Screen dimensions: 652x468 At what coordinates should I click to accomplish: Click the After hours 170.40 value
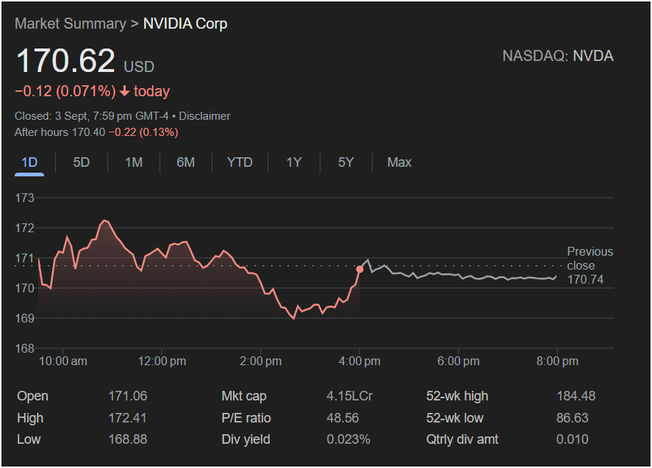88,132
